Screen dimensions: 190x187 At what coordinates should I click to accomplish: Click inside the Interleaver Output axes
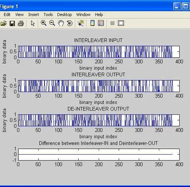[99, 86]
